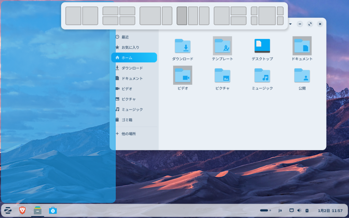Open ゴミ箱 from the sidebar

[127, 120]
